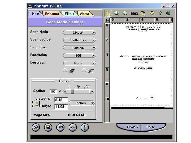Image resolution: width=191 pixels, height=143 pixels.
Task: Open the Resolution 300 dropdown
Action: (x=80, y=55)
